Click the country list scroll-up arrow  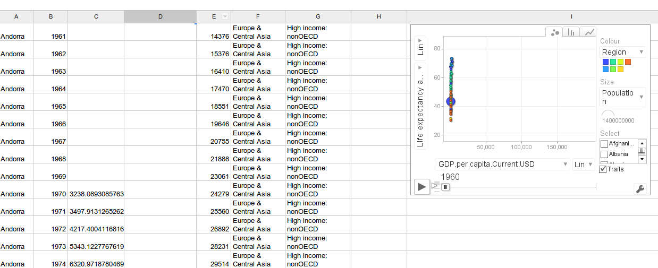click(x=642, y=143)
